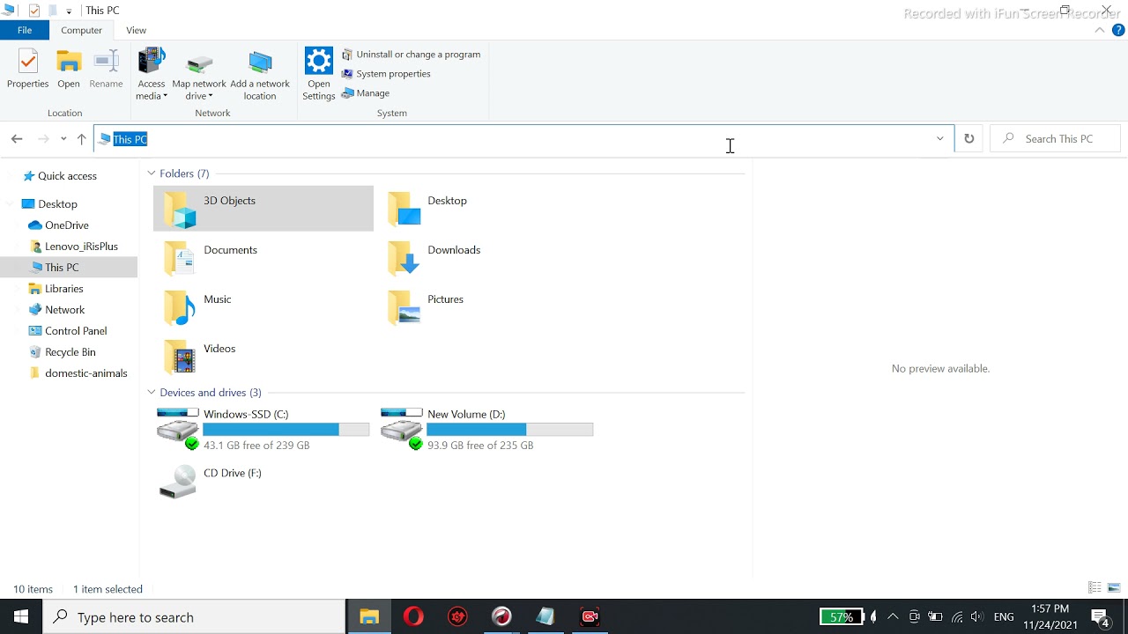Open Opera browser from taskbar

coord(413,617)
